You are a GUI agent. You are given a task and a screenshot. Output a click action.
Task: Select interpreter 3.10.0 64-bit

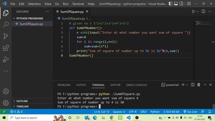point(171,112)
